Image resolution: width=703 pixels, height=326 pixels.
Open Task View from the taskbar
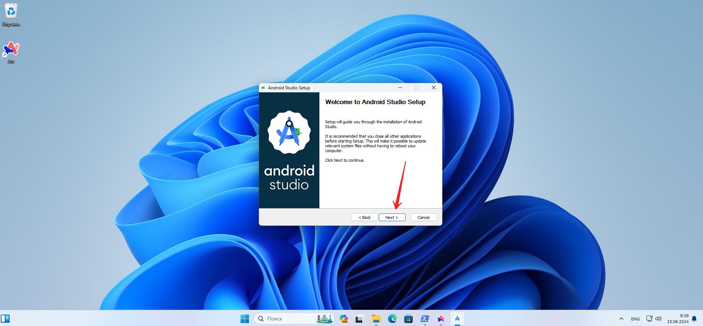coord(360,319)
